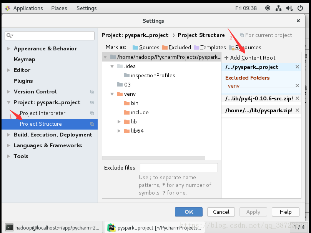Click the plus icon of Add Content Root
This screenshot has width=311, height=233.
pos(226,58)
